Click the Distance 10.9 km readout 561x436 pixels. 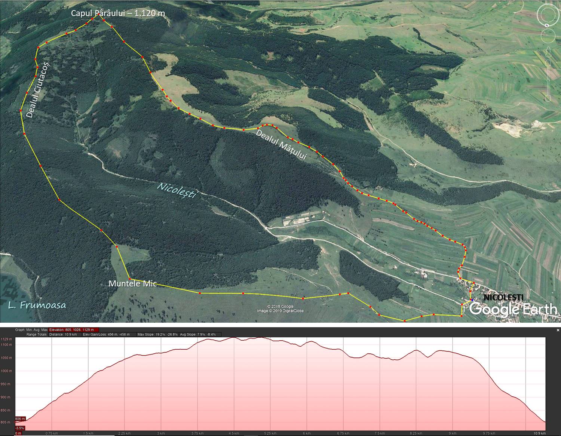coord(63,334)
